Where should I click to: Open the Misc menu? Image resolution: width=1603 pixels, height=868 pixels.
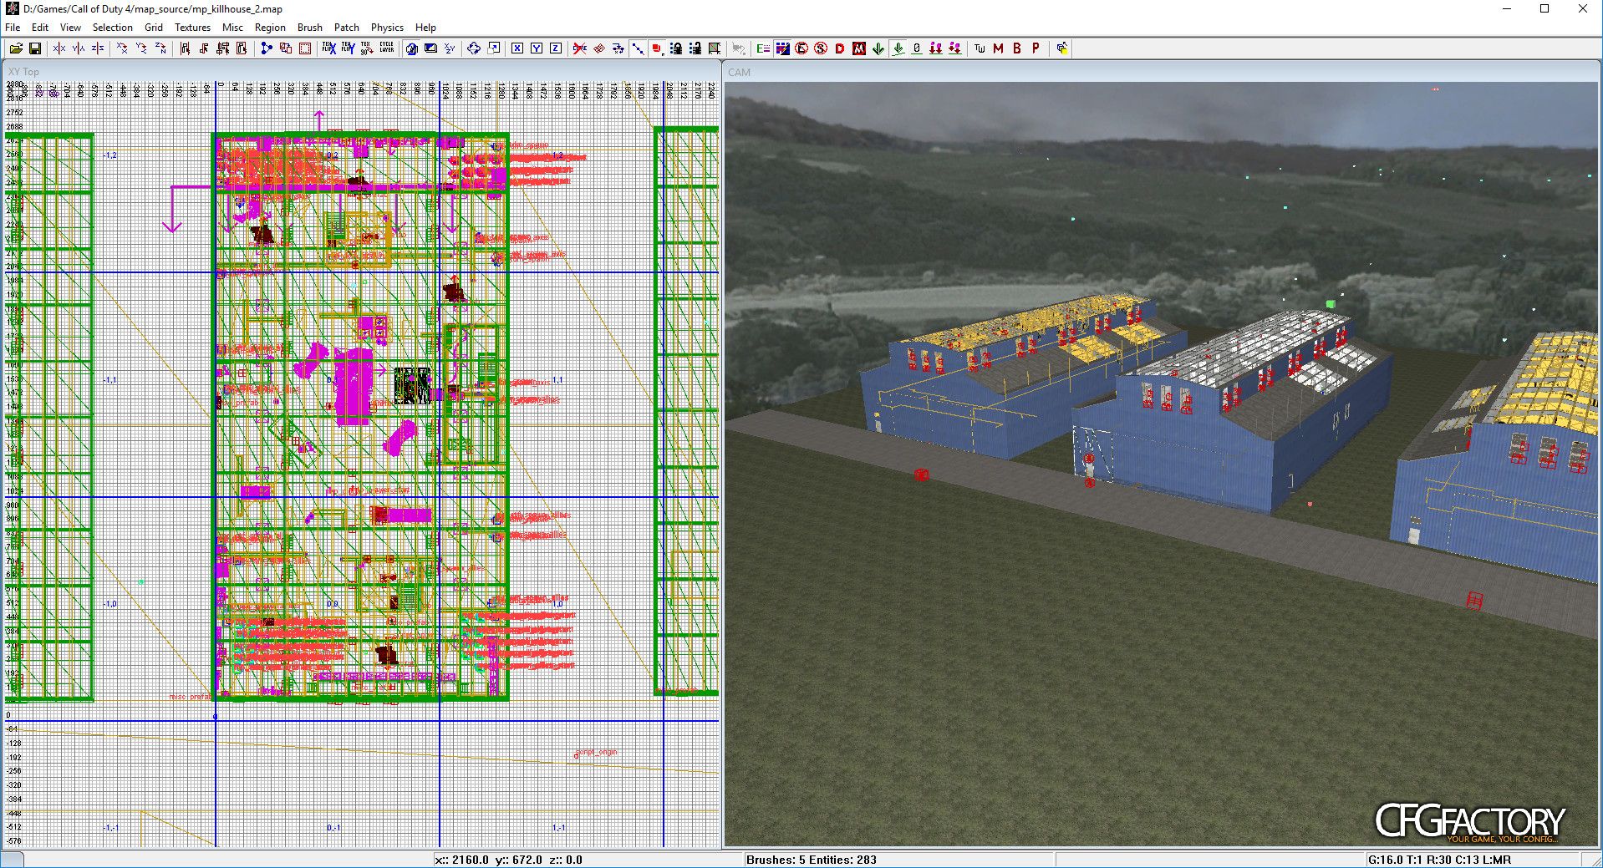[232, 27]
